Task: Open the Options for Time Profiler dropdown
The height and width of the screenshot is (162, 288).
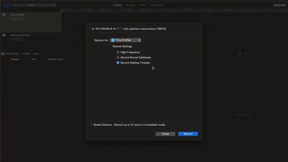Action: tap(126, 40)
